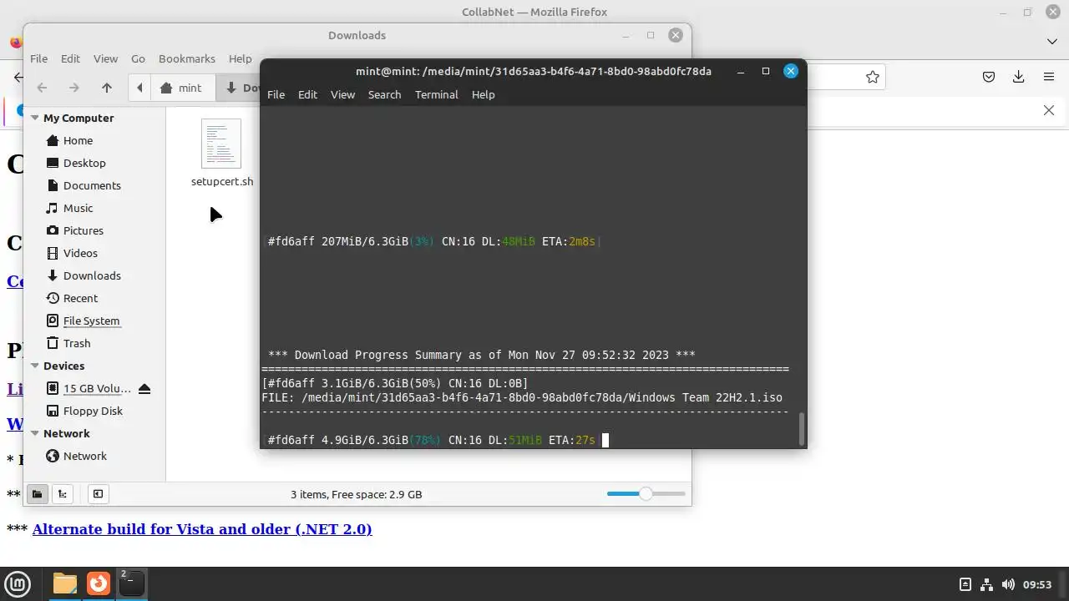Go forward in the file manager toolbar

[73, 88]
